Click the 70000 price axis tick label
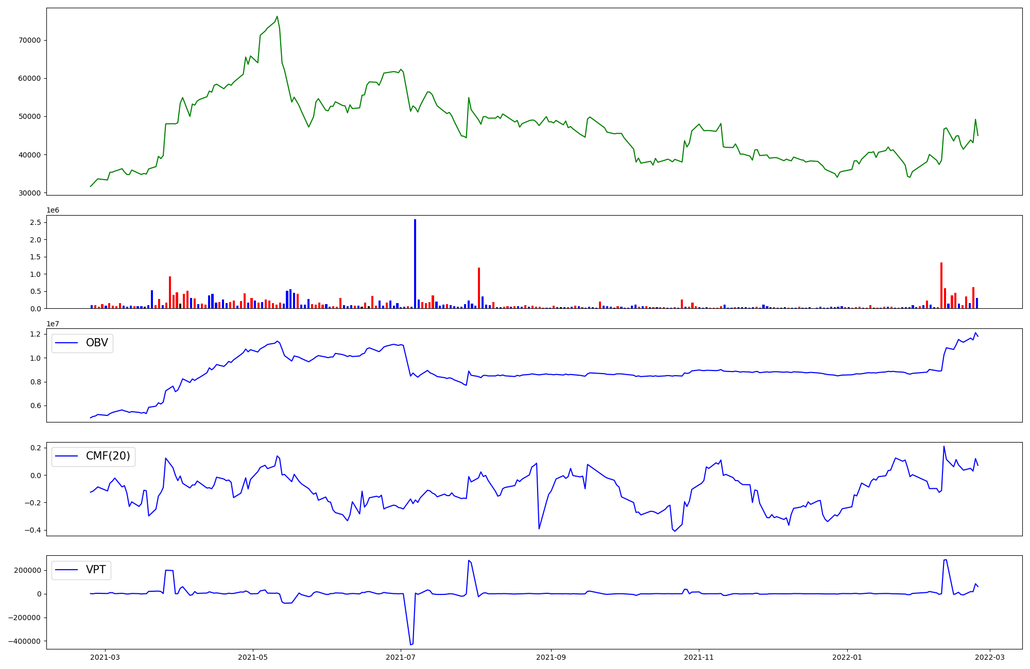This screenshot has width=1030, height=669. [x=29, y=40]
